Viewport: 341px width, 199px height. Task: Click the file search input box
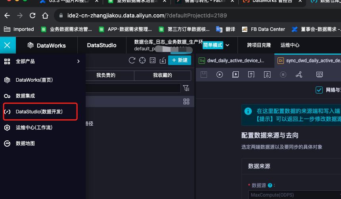pyautogui.click(x=133, y=88)
